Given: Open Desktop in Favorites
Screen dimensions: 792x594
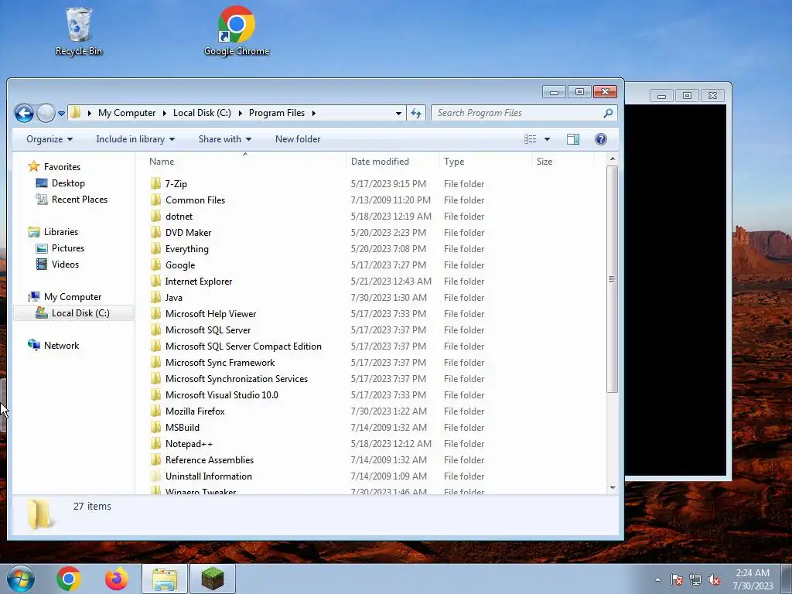Looking at the screenshot, I should coord(60,183).
